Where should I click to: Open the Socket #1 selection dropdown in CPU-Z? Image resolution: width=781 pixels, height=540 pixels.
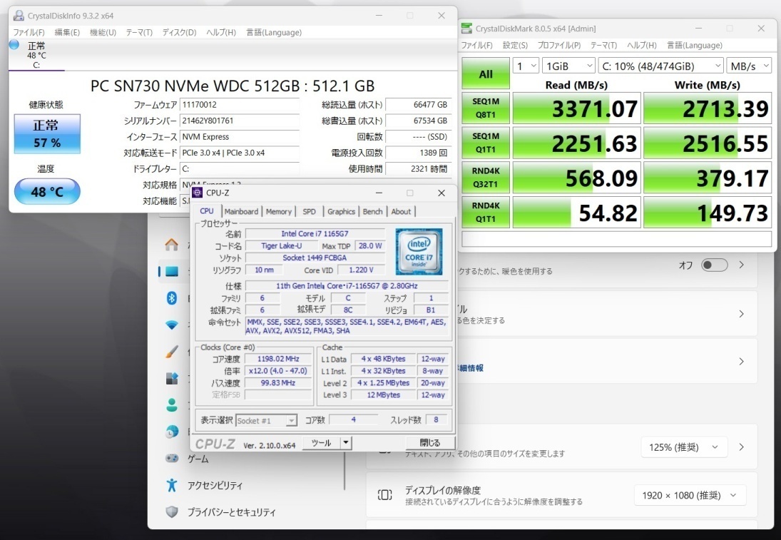267,420
